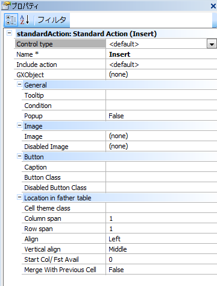Collapse the Image group
The image size is (217, 286).
point(19,126)
